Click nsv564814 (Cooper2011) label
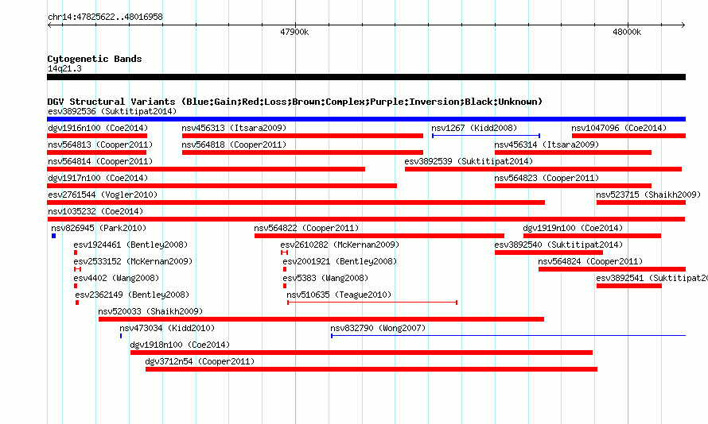The height and width of the screenshot is (424, 708). coord(100,161)
